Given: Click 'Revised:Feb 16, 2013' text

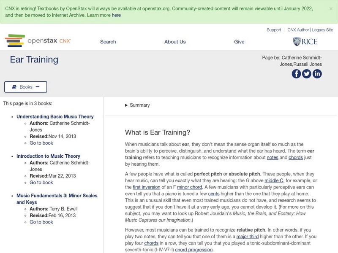Looking at the screenshot, I should click(x=52, y=215).
